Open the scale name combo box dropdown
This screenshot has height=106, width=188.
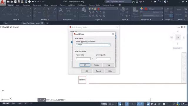coord(109,45)
